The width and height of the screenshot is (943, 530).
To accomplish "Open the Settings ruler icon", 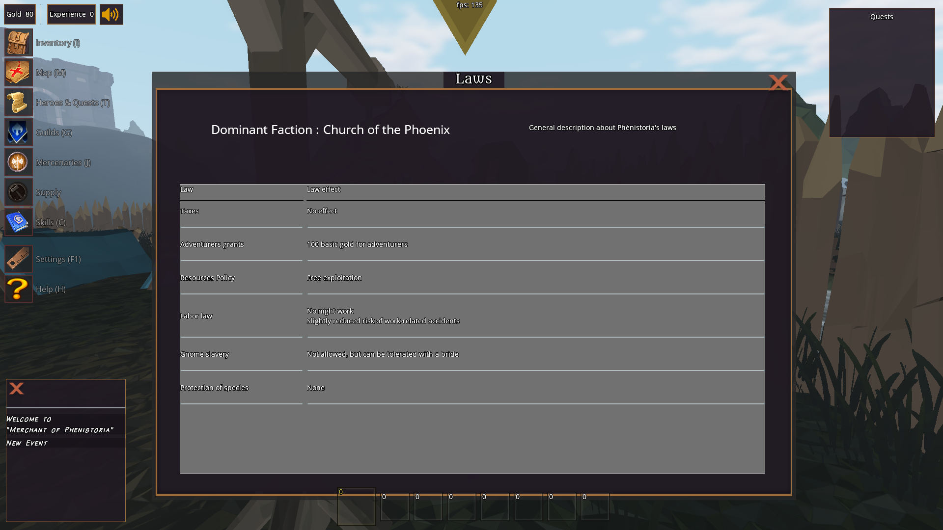I will tap(19, 259).
